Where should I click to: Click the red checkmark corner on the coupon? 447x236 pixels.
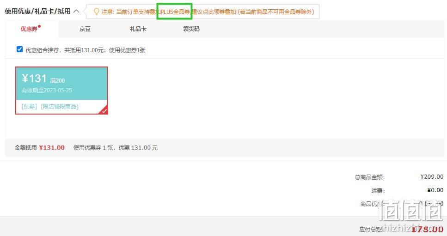(104, 111)
